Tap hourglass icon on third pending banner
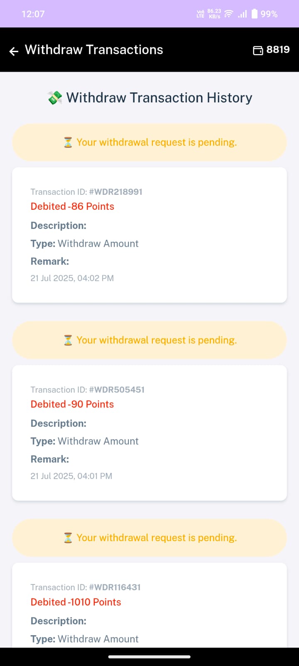Image resolution: width=299 pixels, height=666 pixels. click(68, 538)
